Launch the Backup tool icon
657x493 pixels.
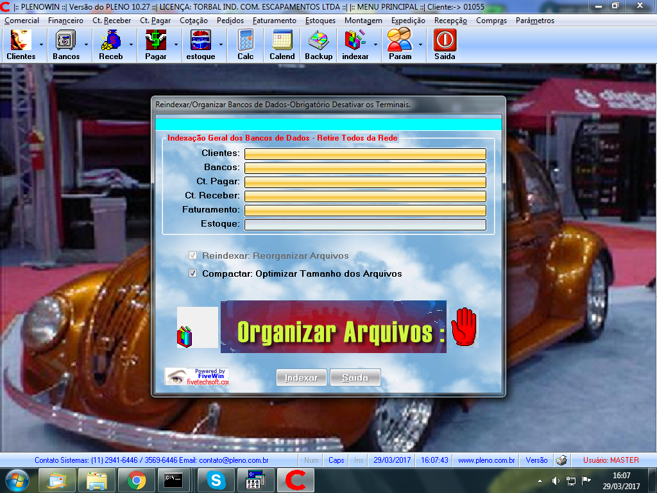tap(318, 44)
